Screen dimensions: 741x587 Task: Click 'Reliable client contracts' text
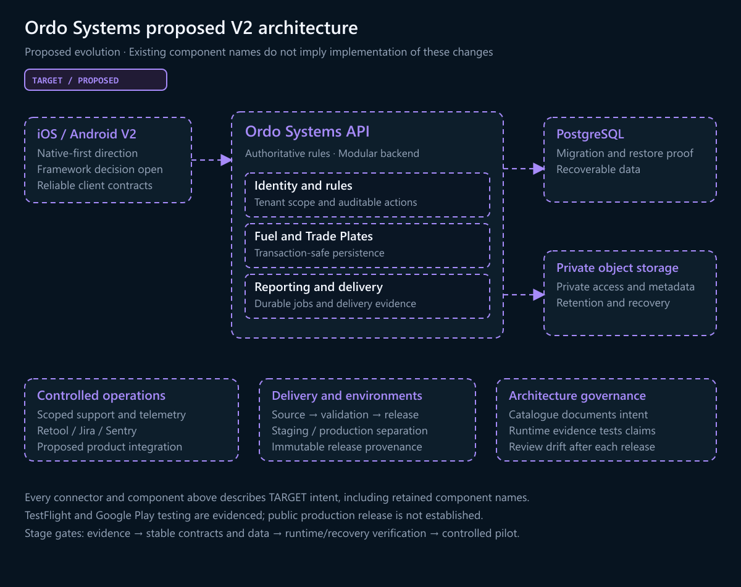(94, 185)
